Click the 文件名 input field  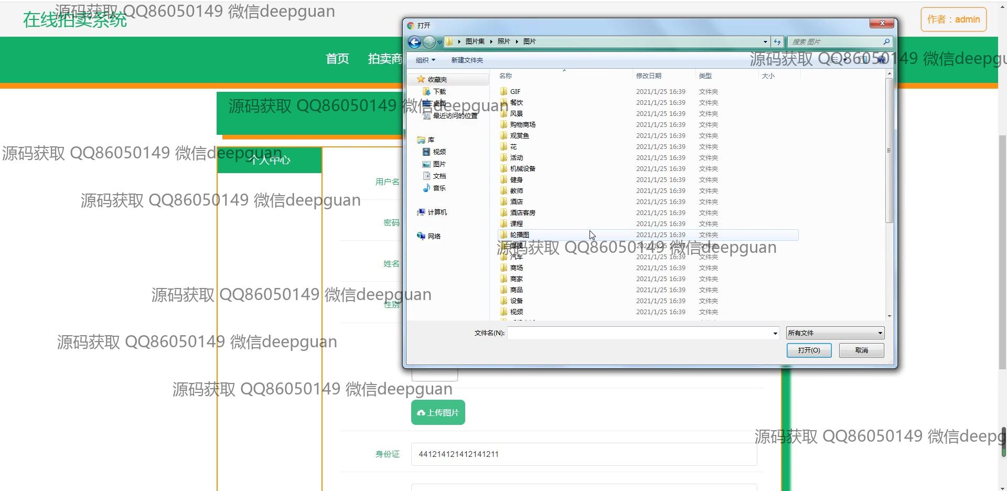[639, 333]
